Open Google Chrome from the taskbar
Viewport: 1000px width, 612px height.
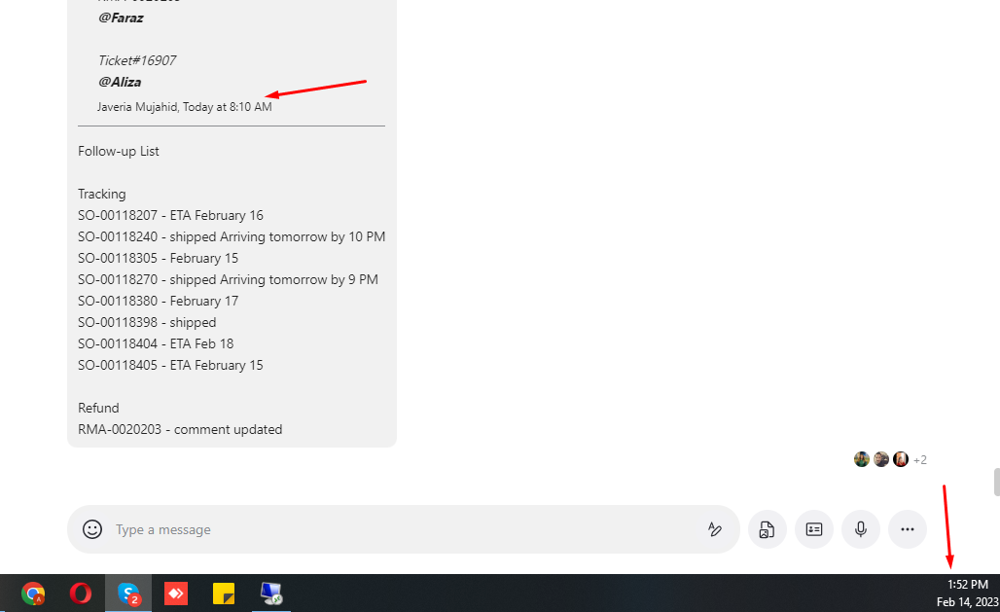pyautogui.click(x=33, y=594)
